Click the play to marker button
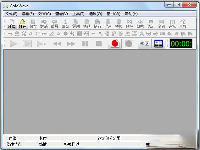This screenshot has width=200, height=150. (41, 44)
